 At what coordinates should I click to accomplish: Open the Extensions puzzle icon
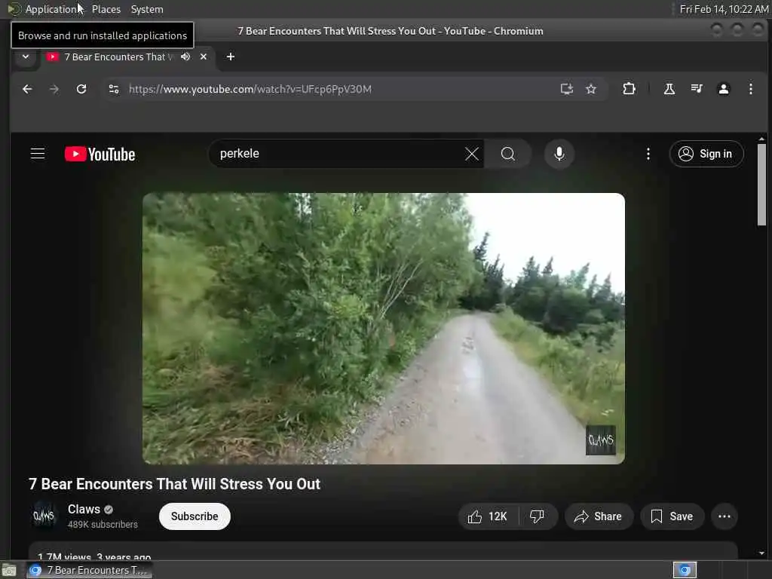(629, 89)
